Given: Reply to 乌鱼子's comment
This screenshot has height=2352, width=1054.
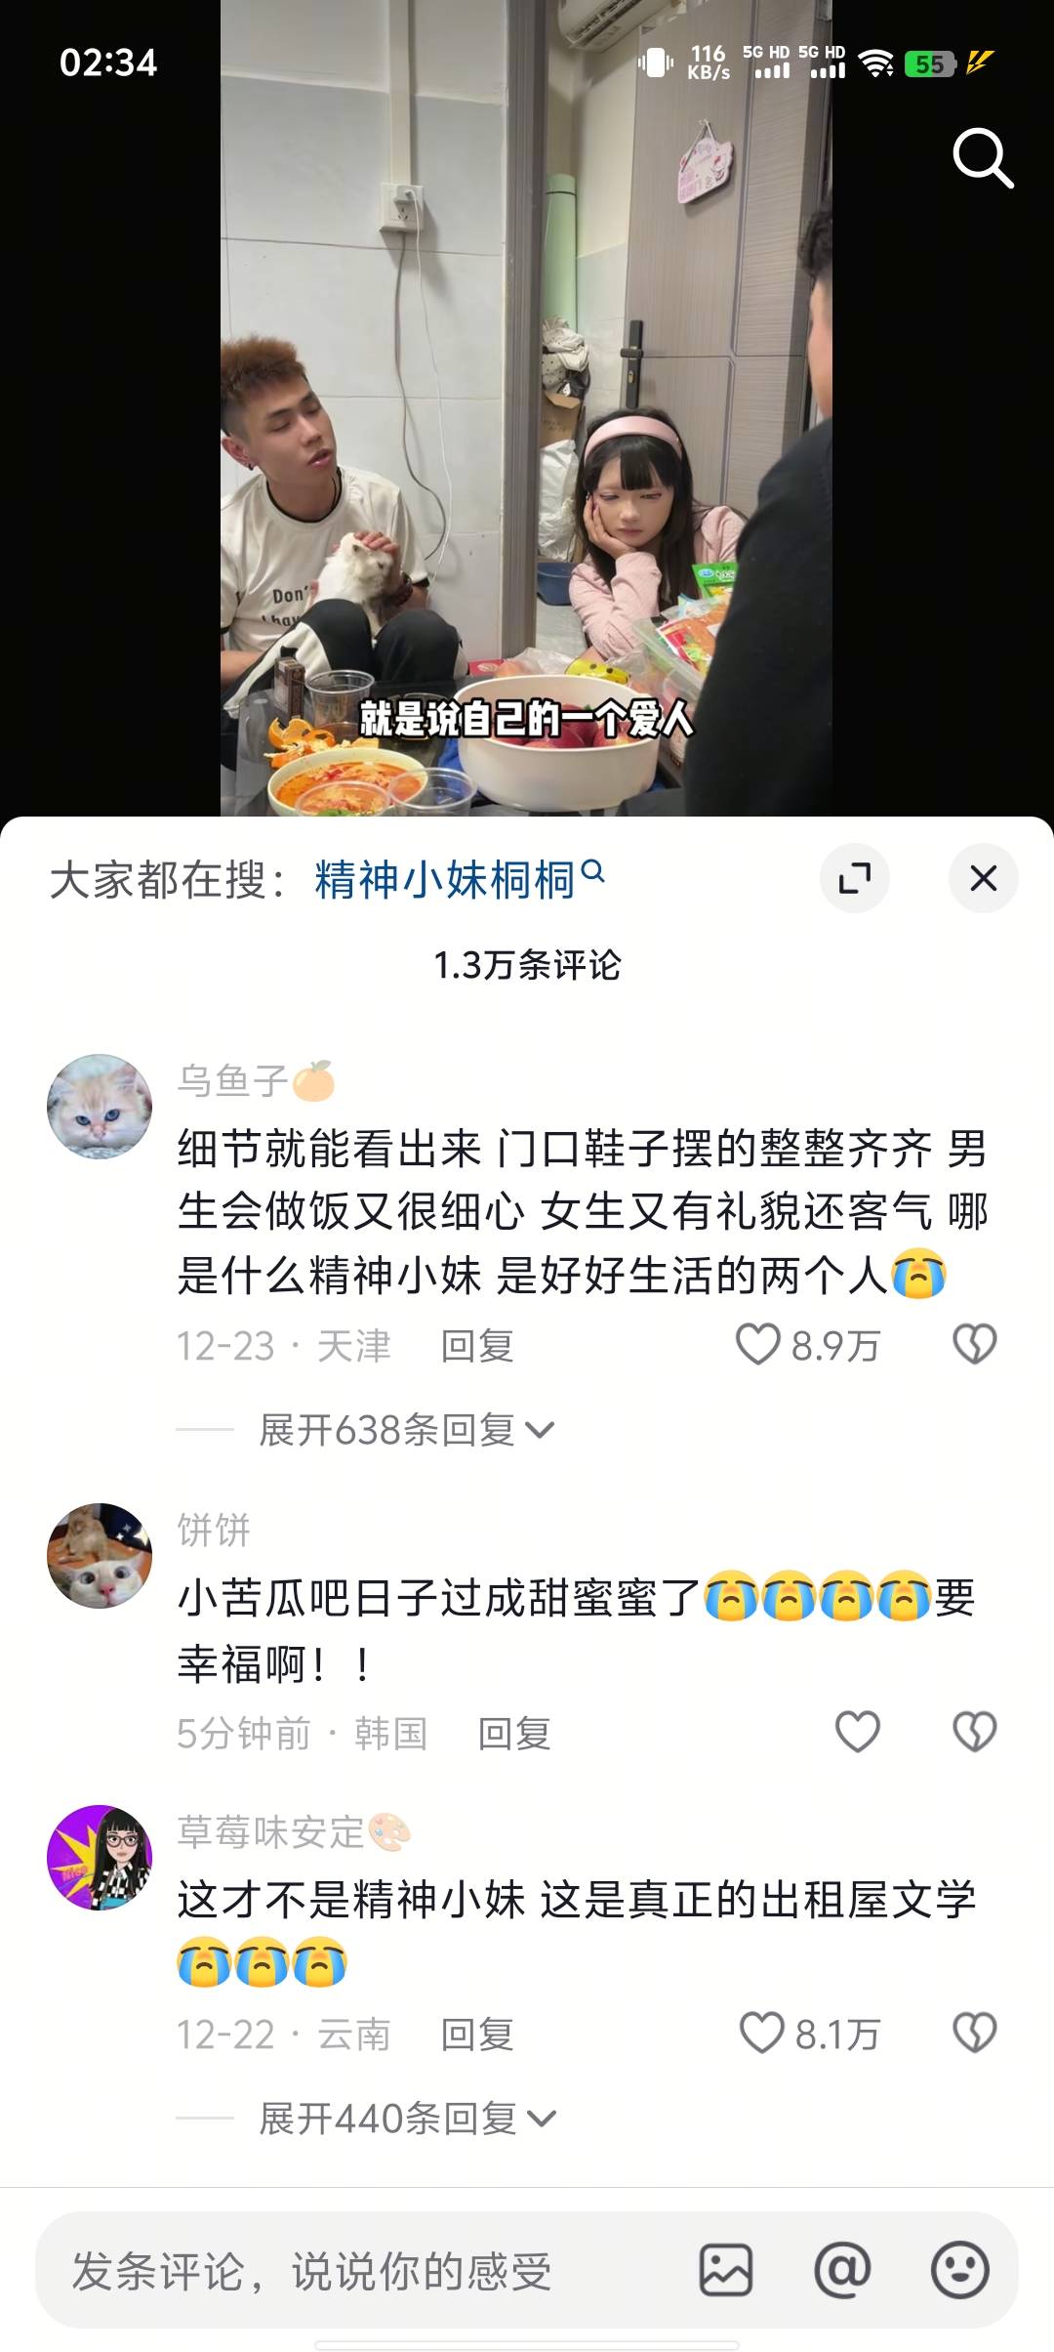Looking at the screenshot, I should pyautogui.click(x=477, y=1346).
